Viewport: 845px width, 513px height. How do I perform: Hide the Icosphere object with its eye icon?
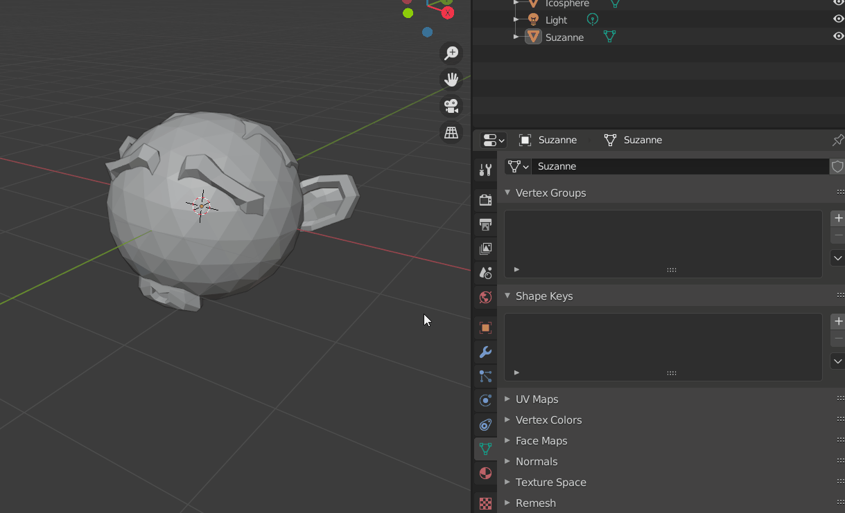tap(838, 3)
